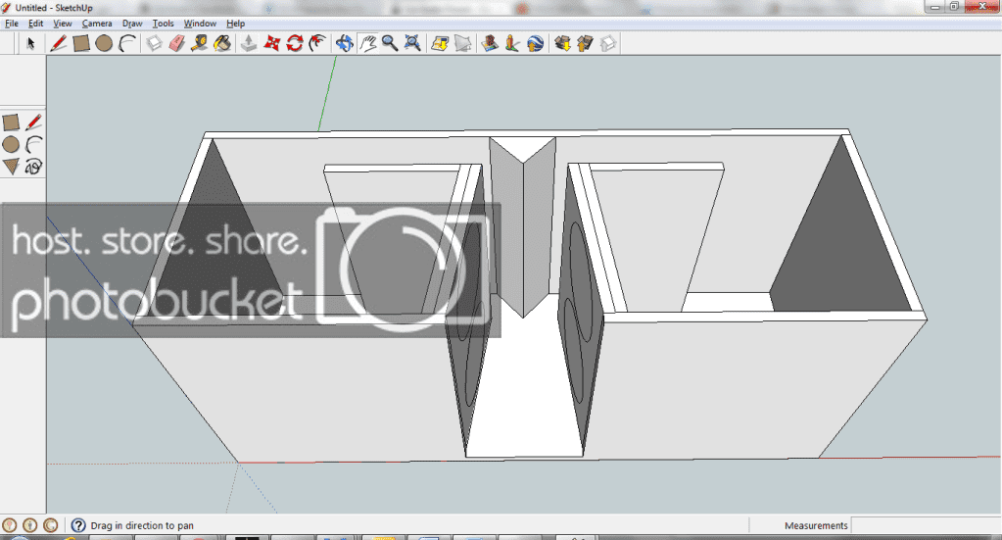The height and width of the screenshot is (540, 1002).
Task: Open the Camera menu
Action: [x=97, y=23]
